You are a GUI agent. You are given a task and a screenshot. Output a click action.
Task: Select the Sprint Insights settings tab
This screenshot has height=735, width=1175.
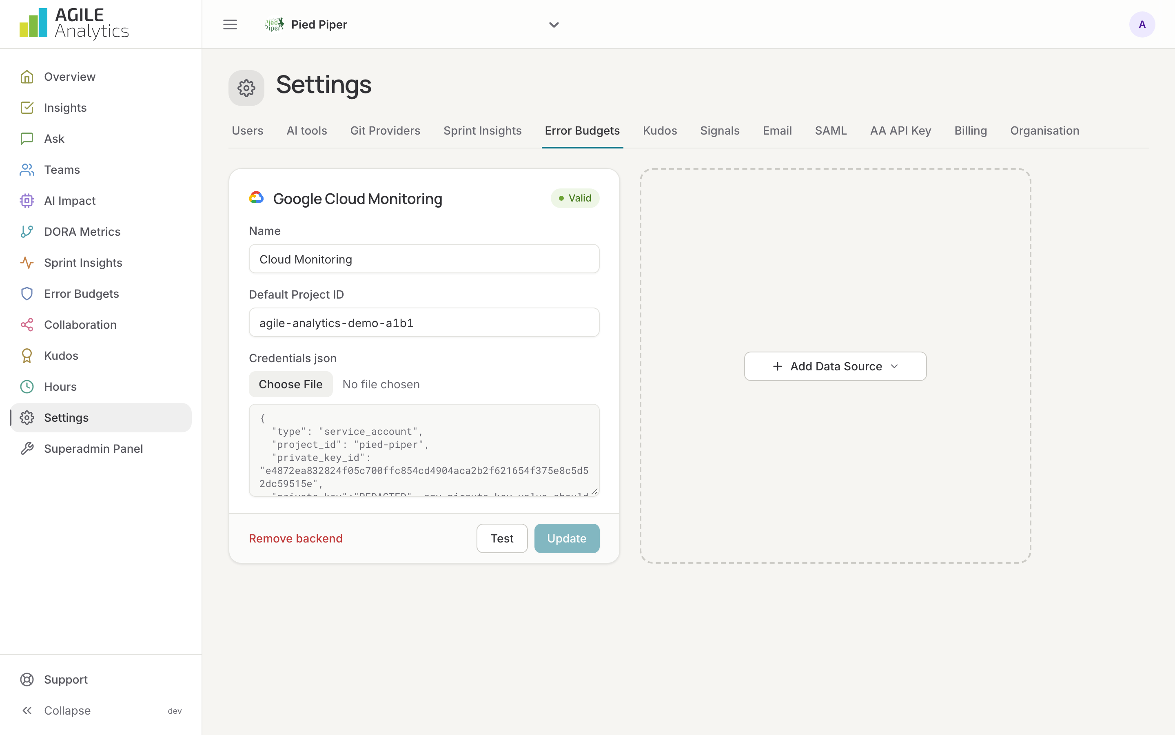[482, 131]
